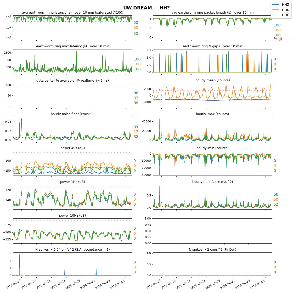The width and height of the screenshot is (293, 293).
Task: Click the red '% gt - - -' annotation
Action: (282, 39)
